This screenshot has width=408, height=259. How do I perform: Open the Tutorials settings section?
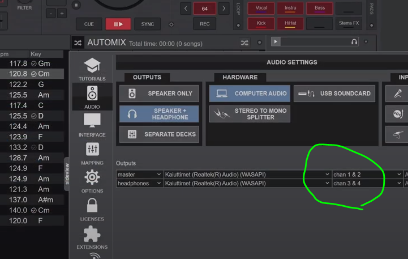pyautogui.click(x=92, y=69)
